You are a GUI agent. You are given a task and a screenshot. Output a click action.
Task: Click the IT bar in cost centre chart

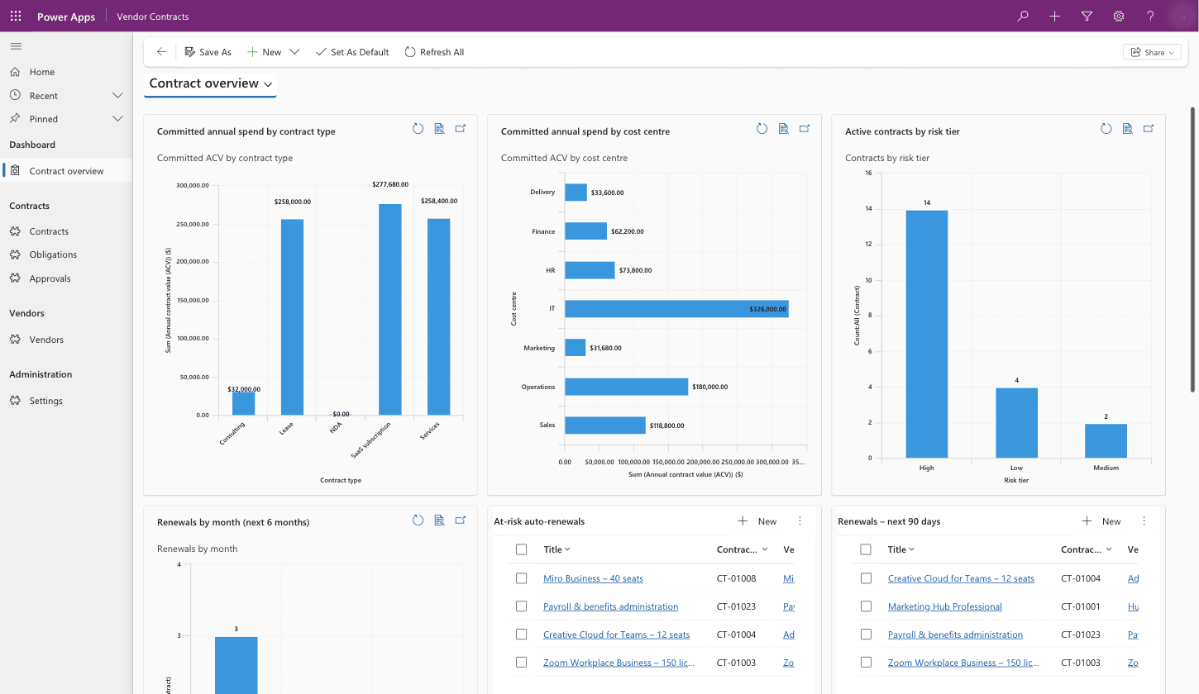point(676,309)
